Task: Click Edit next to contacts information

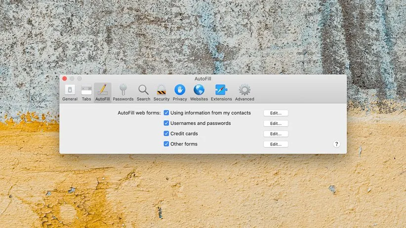Action: click(276, 113)
